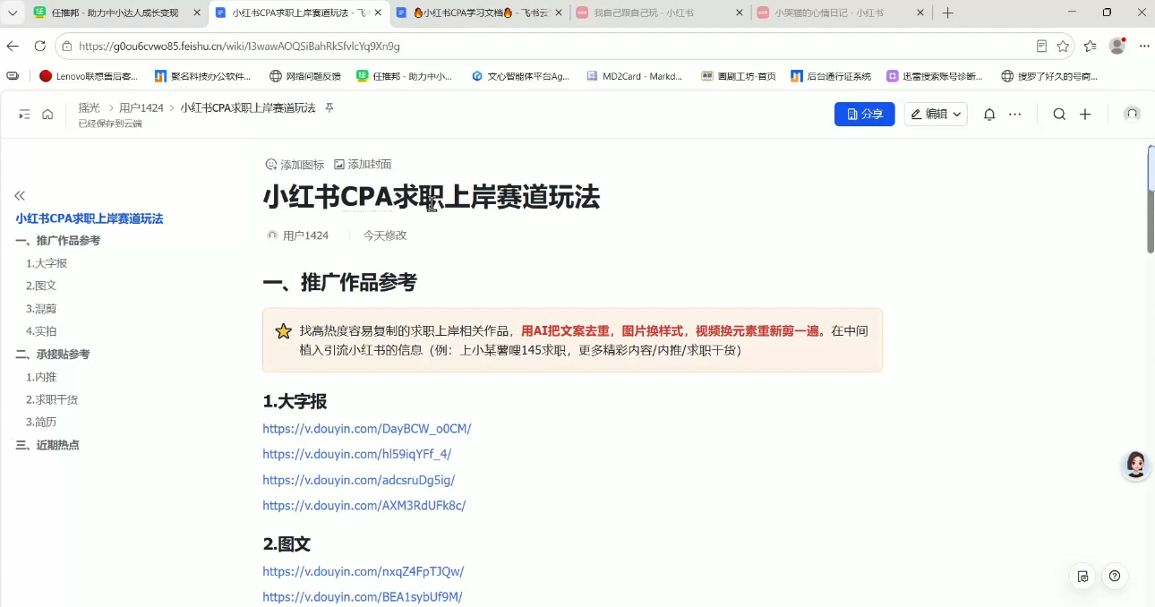Jump to 二、承接贴参考 in outline
1155x607 pixels.
tap(53, 355)
